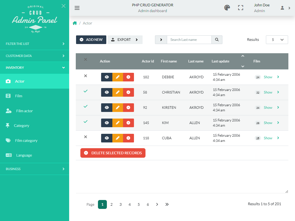Expand the Business sidebar section
This screenshot has height=221, width=295.
click(35, 169)
